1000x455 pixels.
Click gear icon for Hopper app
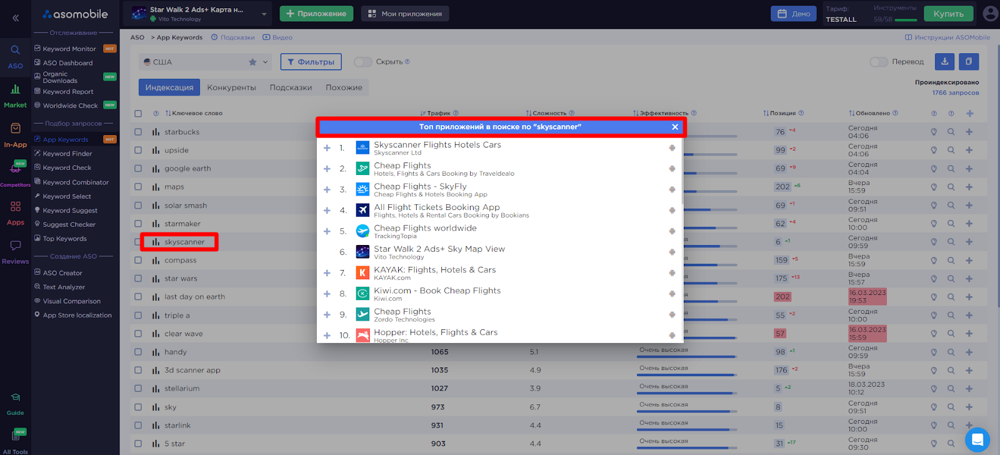[x=672, y=336]
